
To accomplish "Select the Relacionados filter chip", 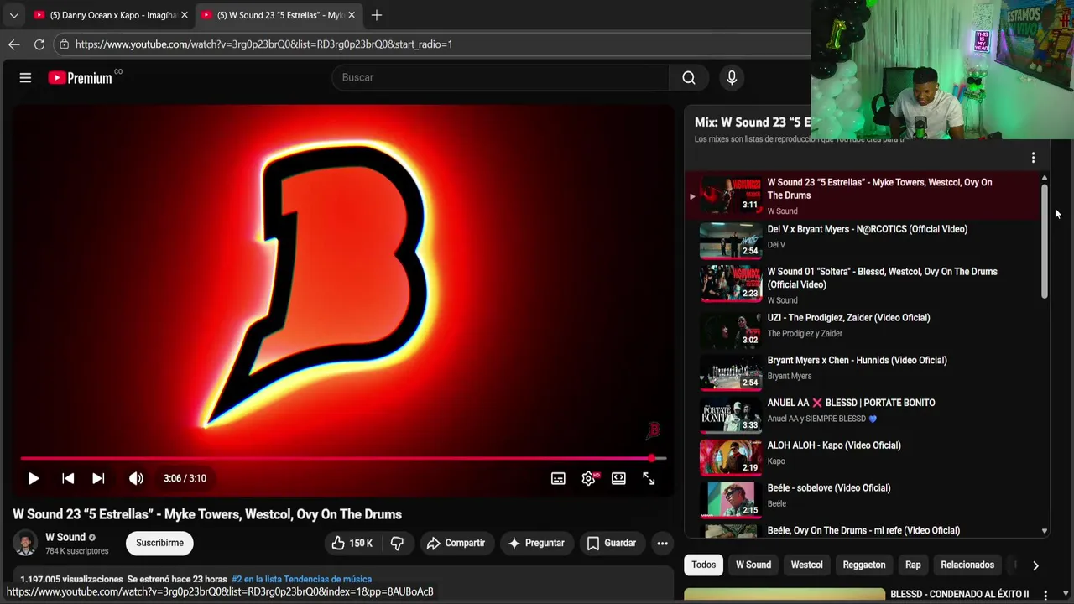I will click(967, 565).
